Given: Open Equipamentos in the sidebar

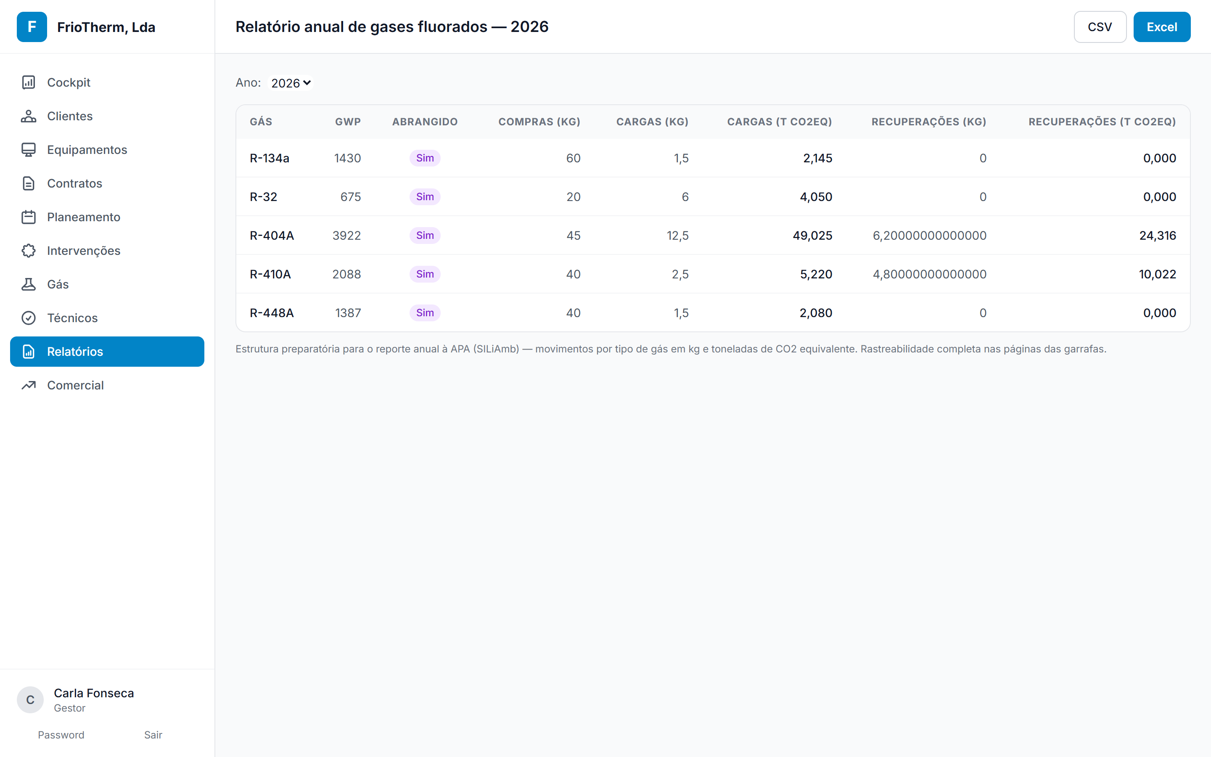Looking at the screenshot, I should [x=107, y=149].
